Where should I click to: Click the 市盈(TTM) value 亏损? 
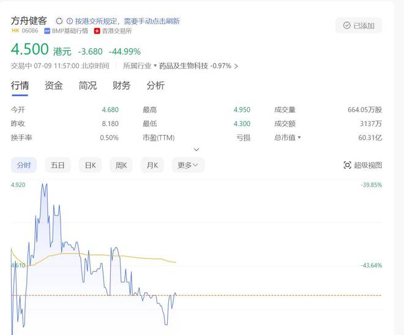[244, 138]
